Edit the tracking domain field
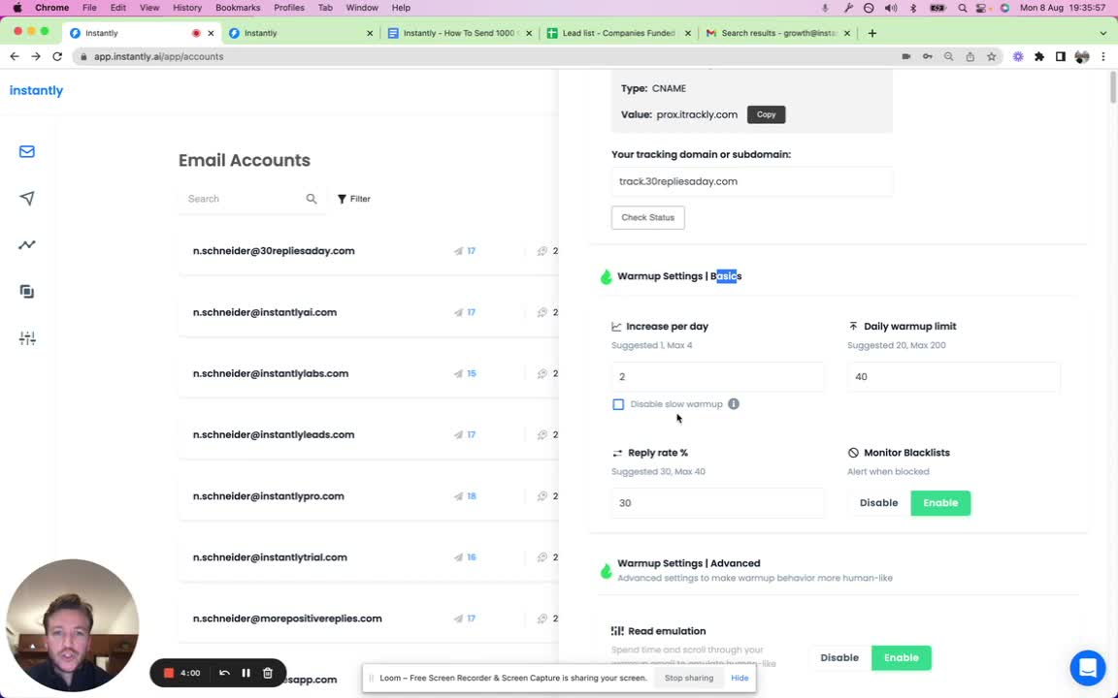The width and height of the screenshot is (1118, 698). click(751, 181)
